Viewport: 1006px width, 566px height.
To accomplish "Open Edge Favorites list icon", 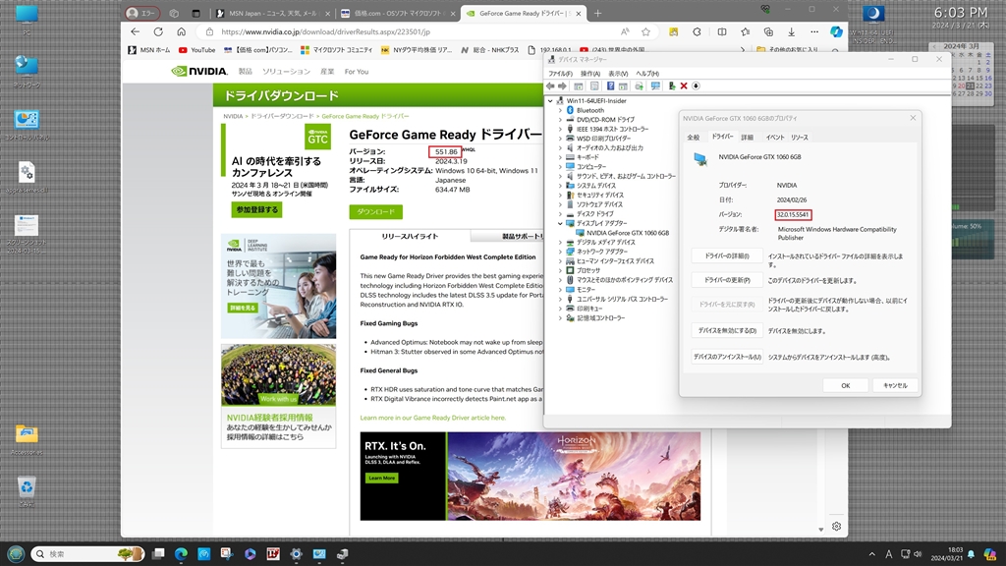I will coord(745,31).
